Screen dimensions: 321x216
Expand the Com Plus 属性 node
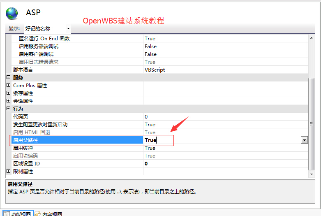click(8, 85)
